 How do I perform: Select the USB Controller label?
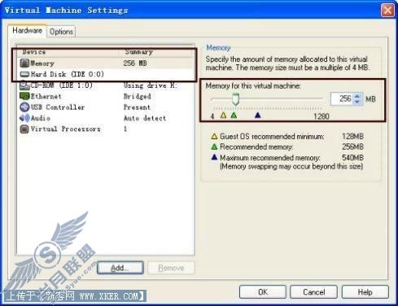58,107
